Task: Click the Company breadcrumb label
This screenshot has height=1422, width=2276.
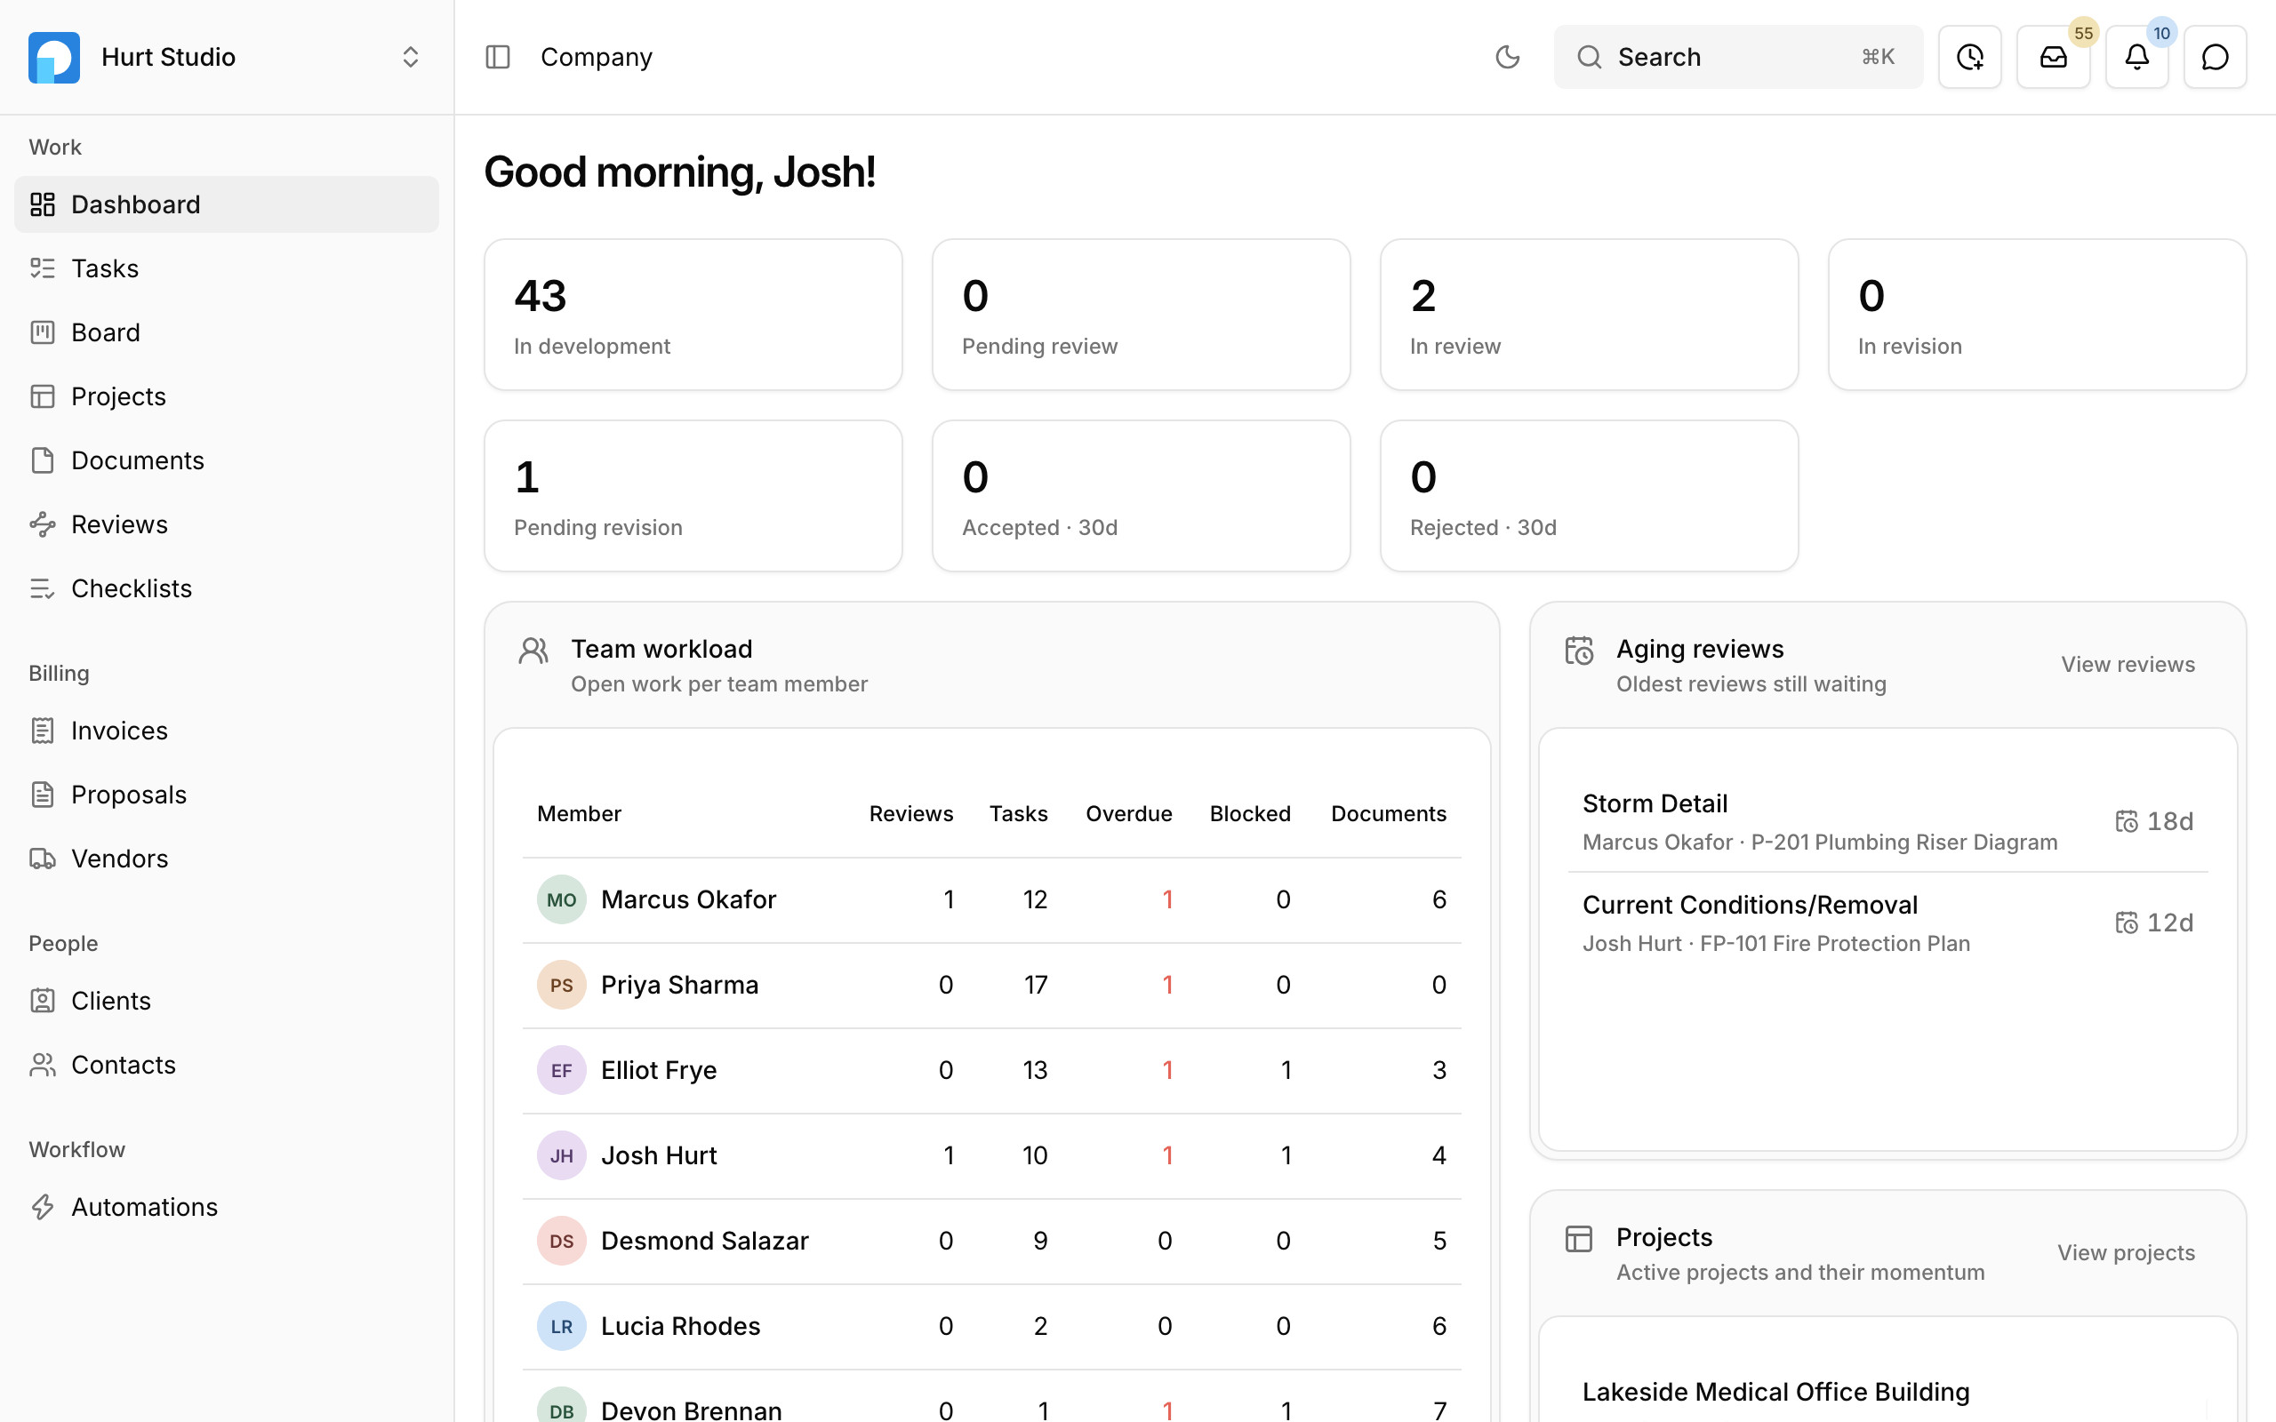Action: click(597, 58)
